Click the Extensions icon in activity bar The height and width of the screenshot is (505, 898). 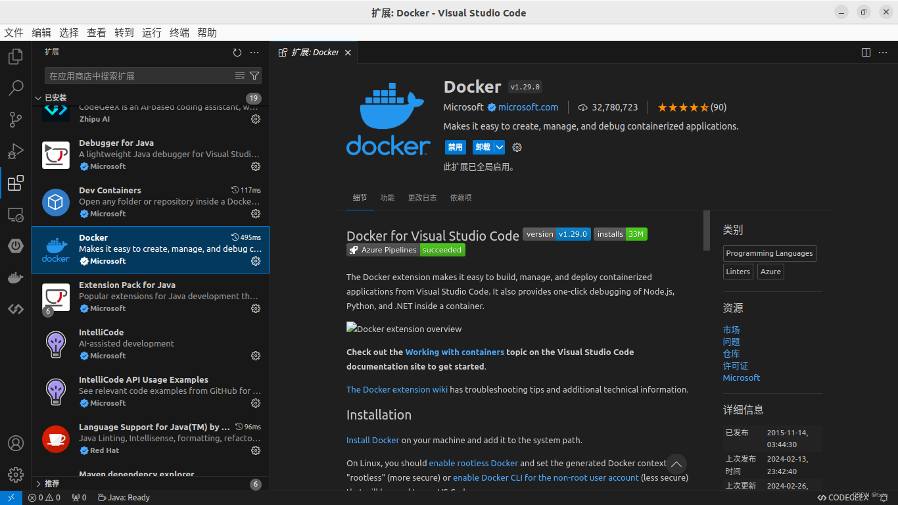click(16, 183)
